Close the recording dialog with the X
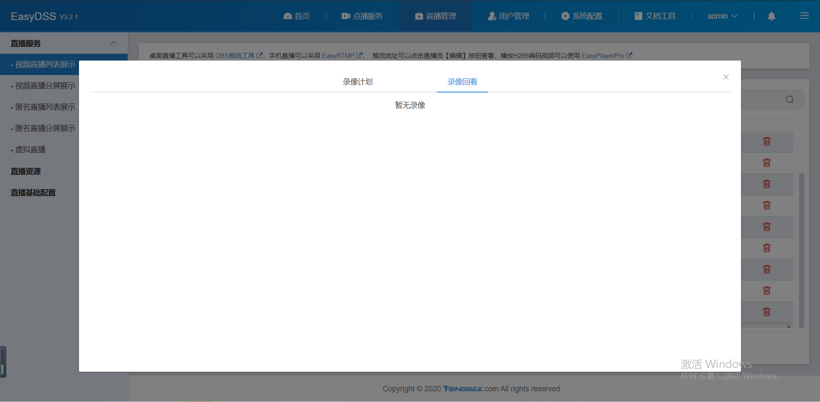This screenshot has width=820, height=402. tap(726, 77)
